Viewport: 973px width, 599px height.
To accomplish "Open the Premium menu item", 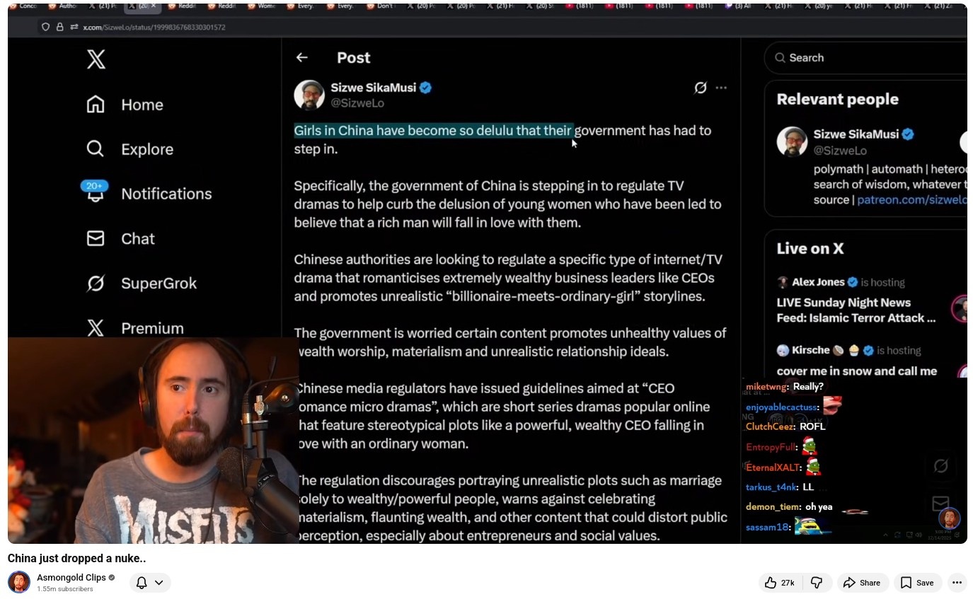I will (x=135, y=328).
